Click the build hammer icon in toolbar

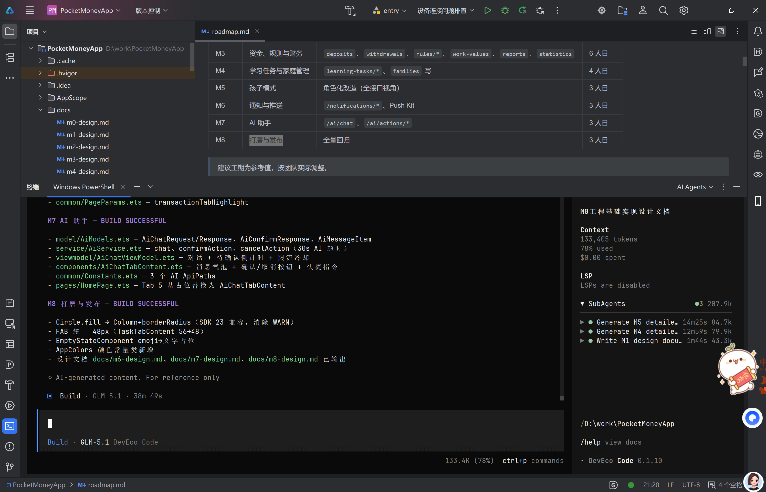(x=350, y=11)
